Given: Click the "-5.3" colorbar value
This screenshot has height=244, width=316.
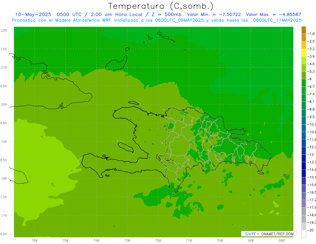Looking at the screenshot, I should [x=311, y=71].
